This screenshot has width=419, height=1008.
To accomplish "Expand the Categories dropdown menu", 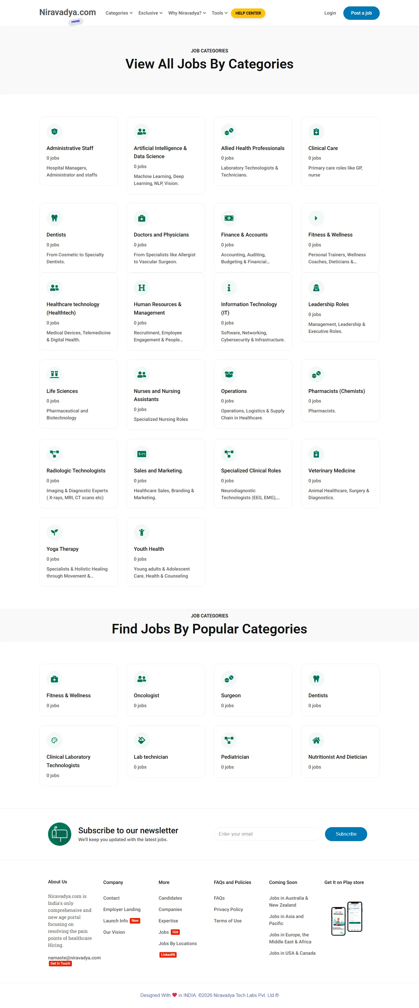I will tap(119, 13).
